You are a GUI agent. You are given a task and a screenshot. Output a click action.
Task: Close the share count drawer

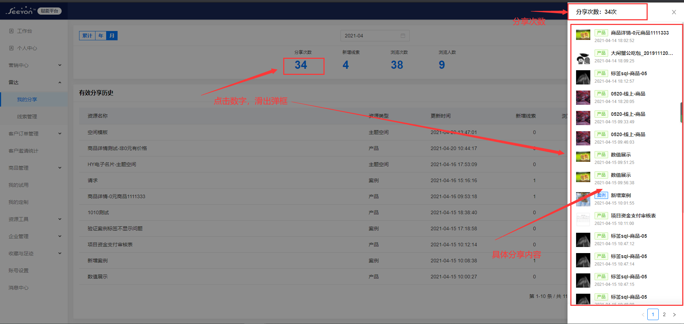click(x=674, y=12)
